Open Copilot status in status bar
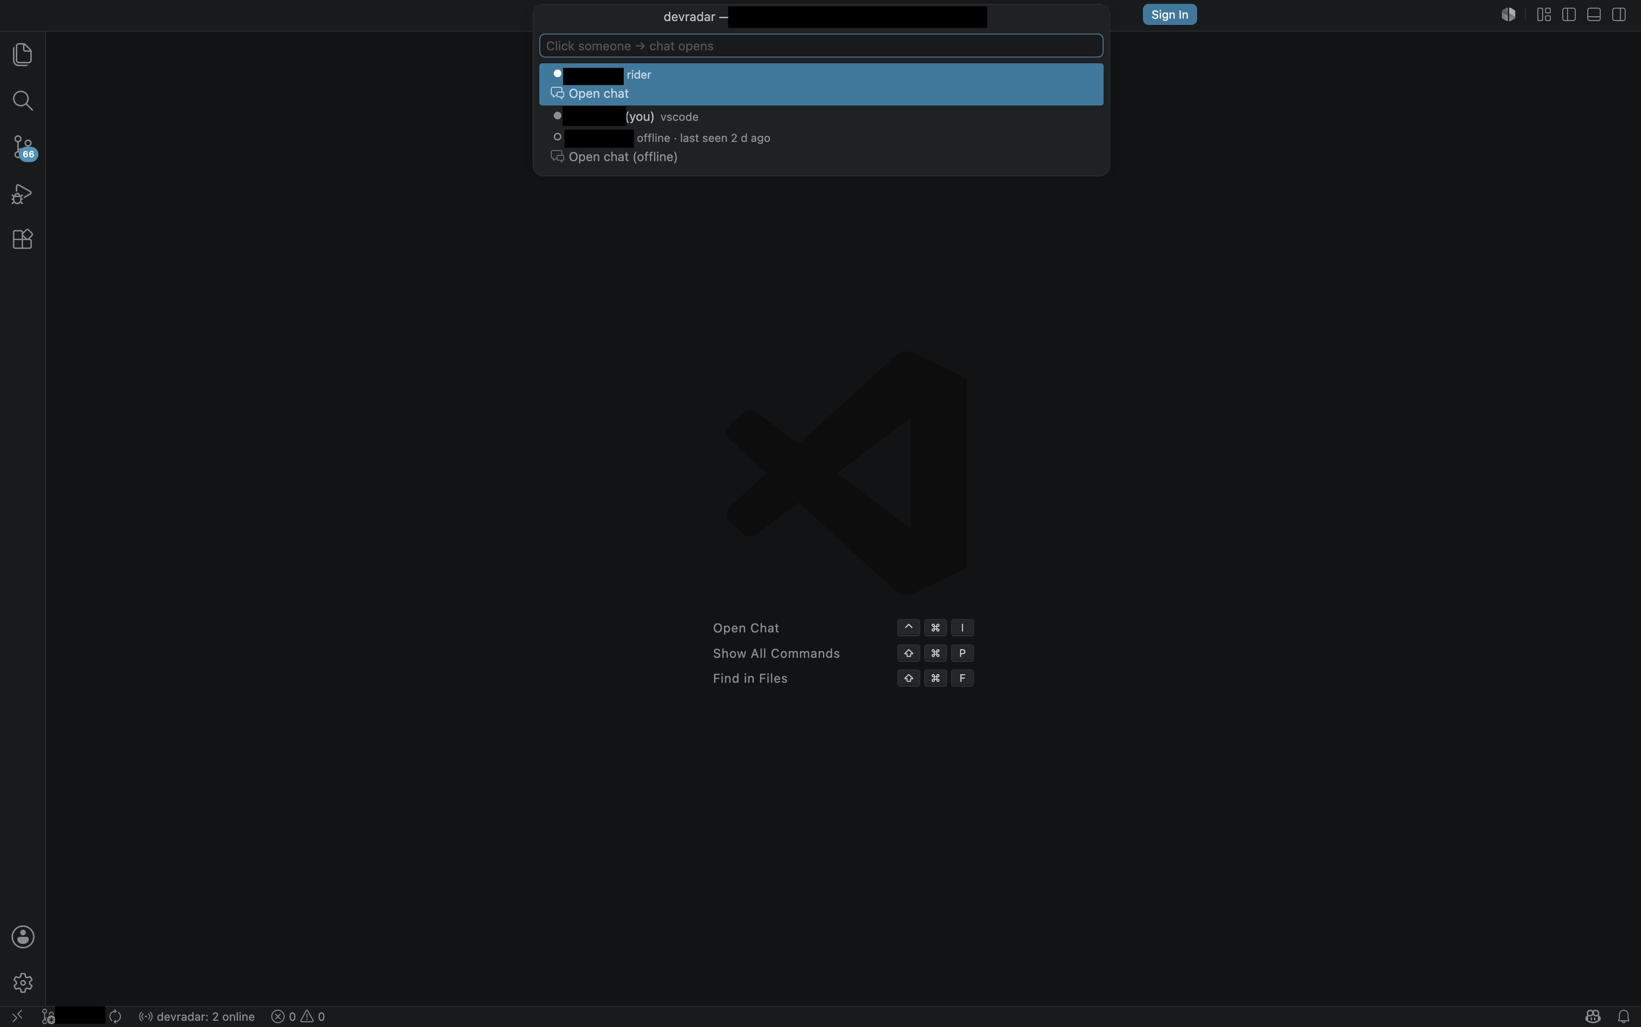Screen dimensions: 1641x1027 1593,1016
